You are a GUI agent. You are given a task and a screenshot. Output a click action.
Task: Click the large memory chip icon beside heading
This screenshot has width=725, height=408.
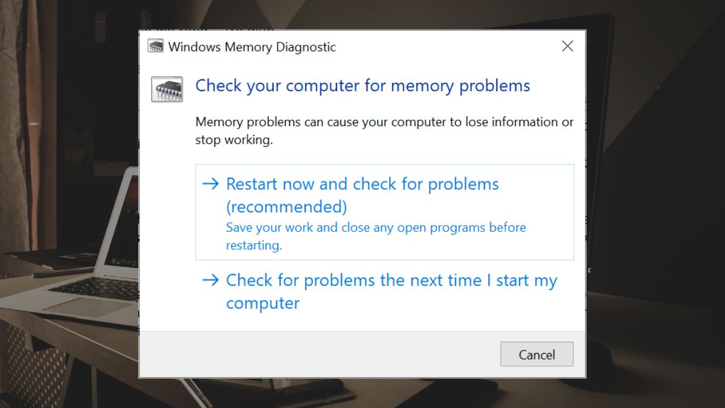167,89
